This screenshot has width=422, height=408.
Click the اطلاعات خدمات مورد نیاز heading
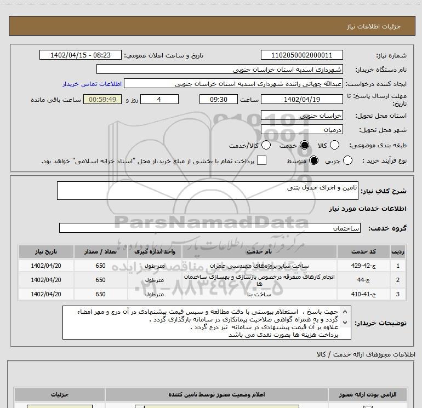(367, 209)
